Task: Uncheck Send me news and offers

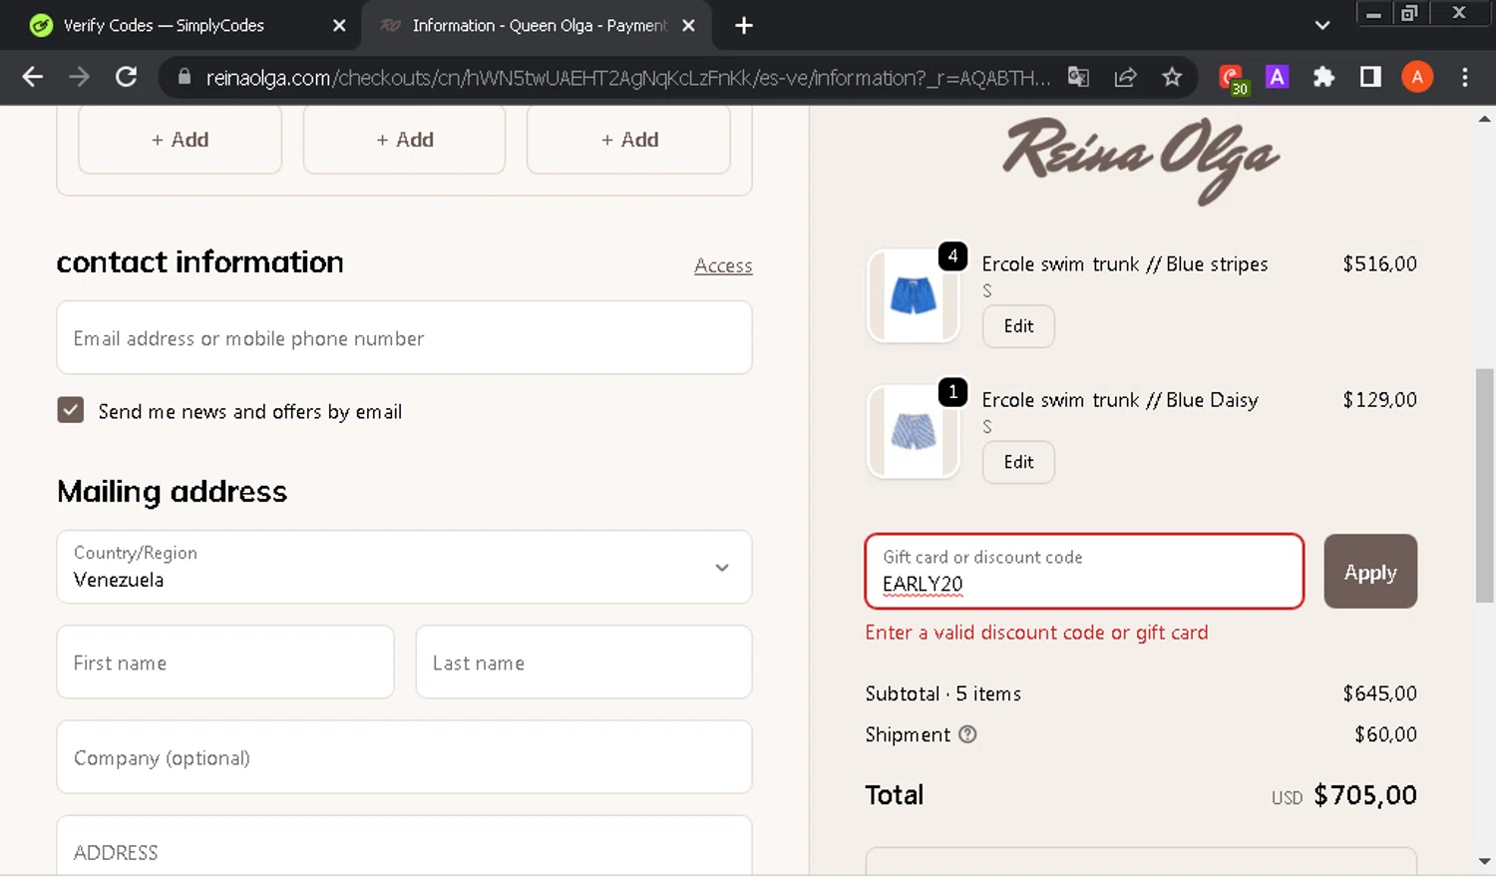Action: coord(71,410)
